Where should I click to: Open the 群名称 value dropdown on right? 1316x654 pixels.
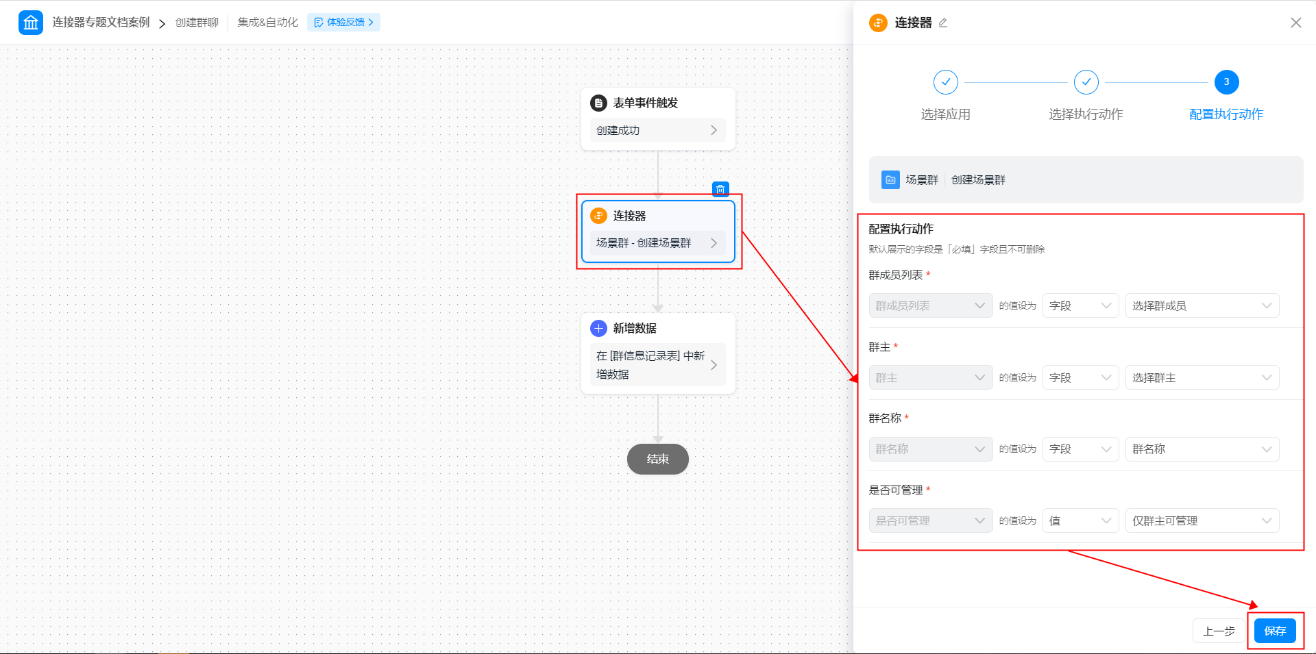pyautogui.click(x=1202, y=449)
